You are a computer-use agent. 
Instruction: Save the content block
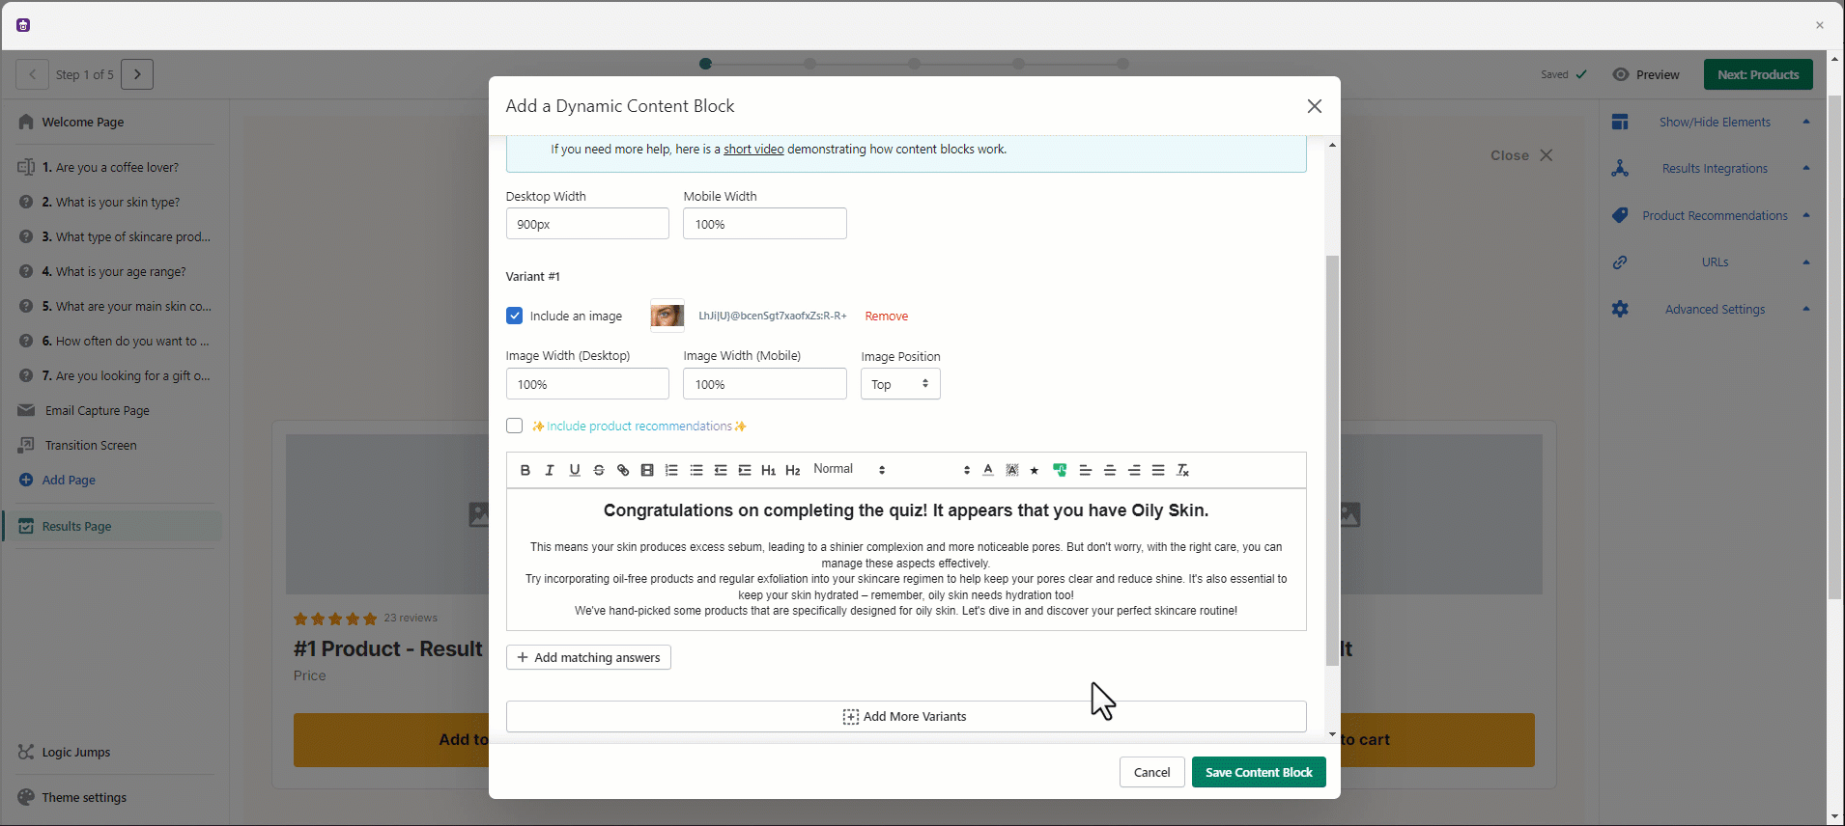1259,772
